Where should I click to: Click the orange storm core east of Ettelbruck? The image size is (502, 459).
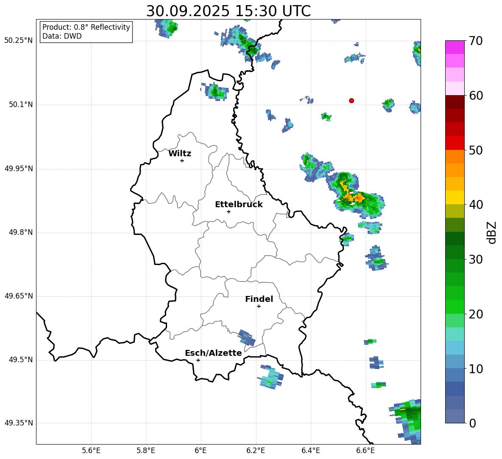pos(359,197)
